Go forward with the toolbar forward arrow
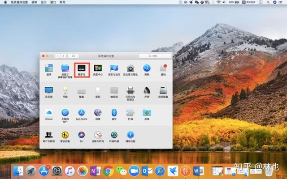 tap(63, 56)
